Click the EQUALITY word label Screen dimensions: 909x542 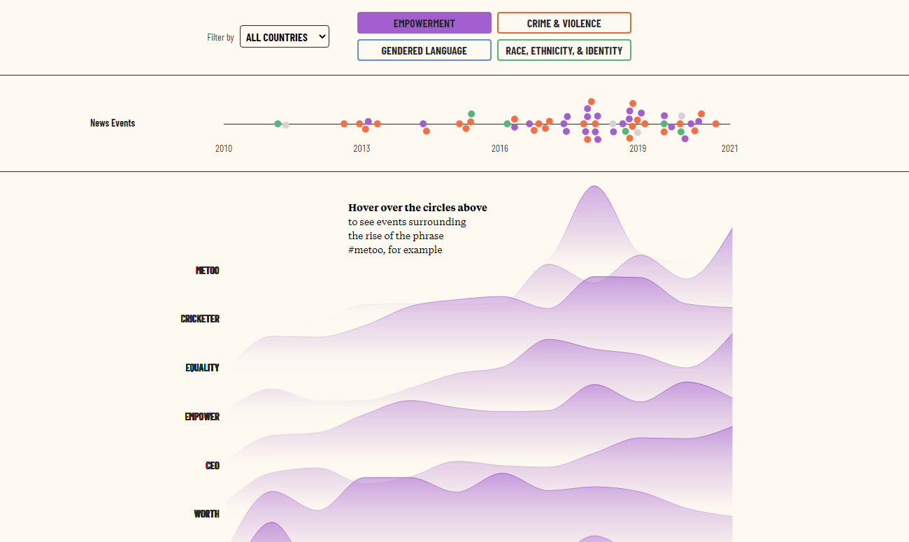203,368
